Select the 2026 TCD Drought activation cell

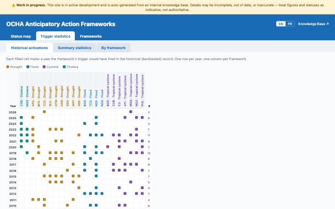pos(44,112)
